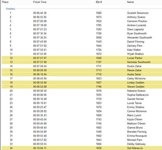
Task: Select highlighted row Lucas Parker
Action: pos(82,58)
